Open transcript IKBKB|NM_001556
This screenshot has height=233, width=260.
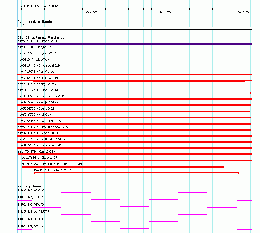31,226
